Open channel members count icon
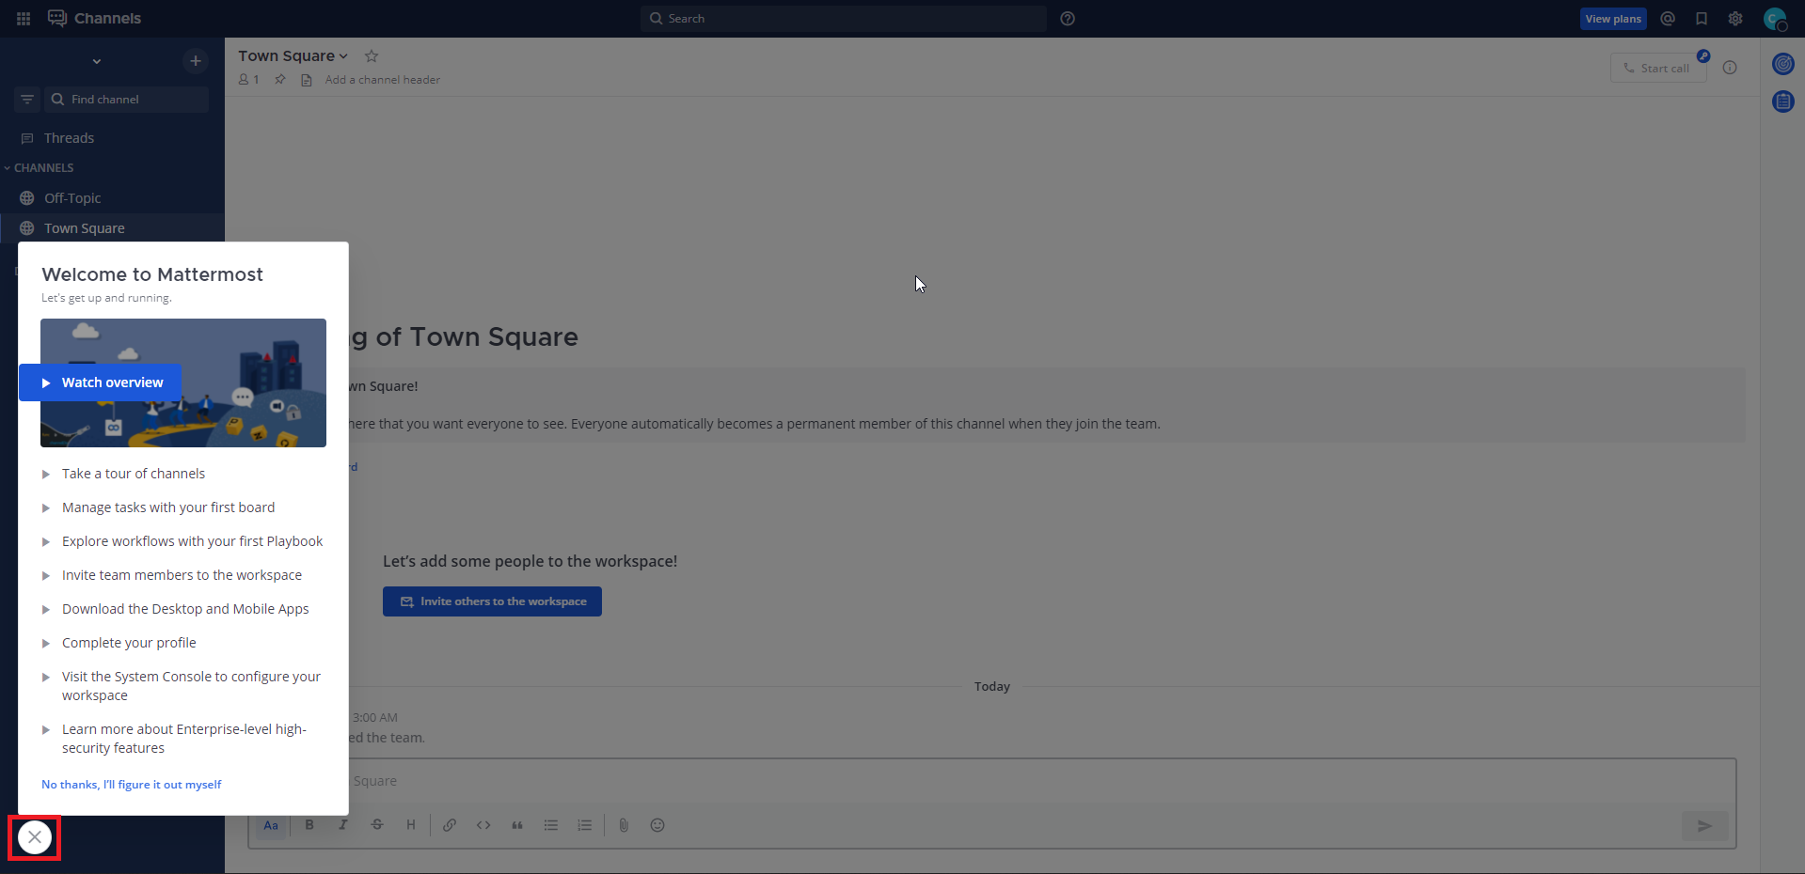This screenshot has width=1805, height=874. (248, 80)
